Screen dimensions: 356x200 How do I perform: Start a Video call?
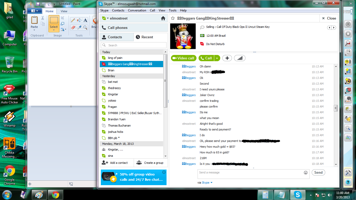point(184,58)
